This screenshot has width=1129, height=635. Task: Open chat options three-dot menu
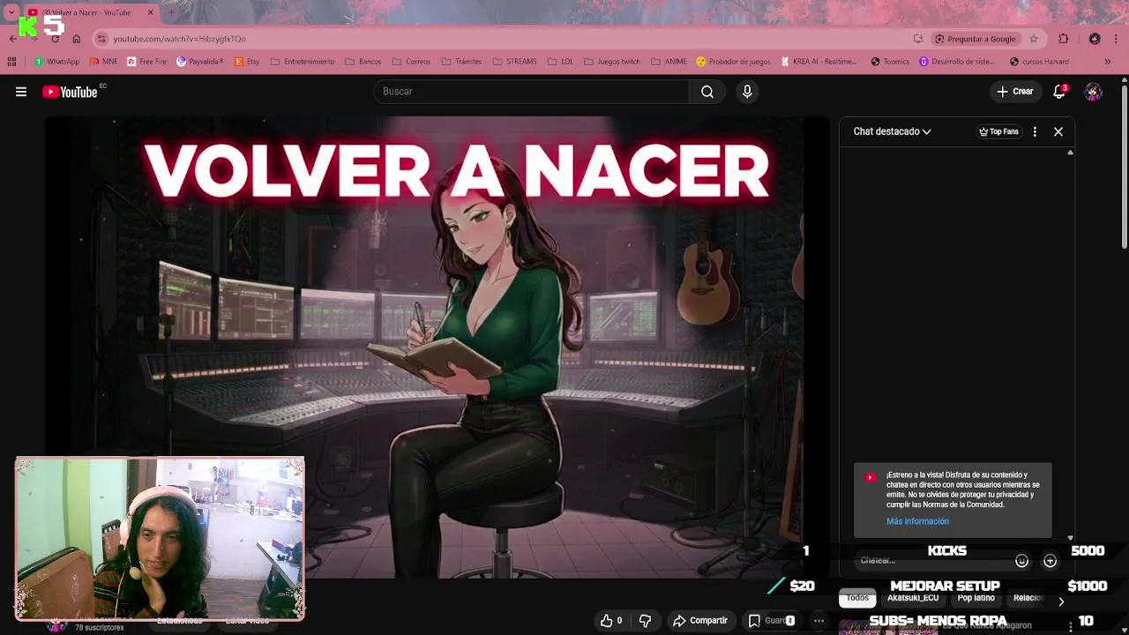[1035, 131]
